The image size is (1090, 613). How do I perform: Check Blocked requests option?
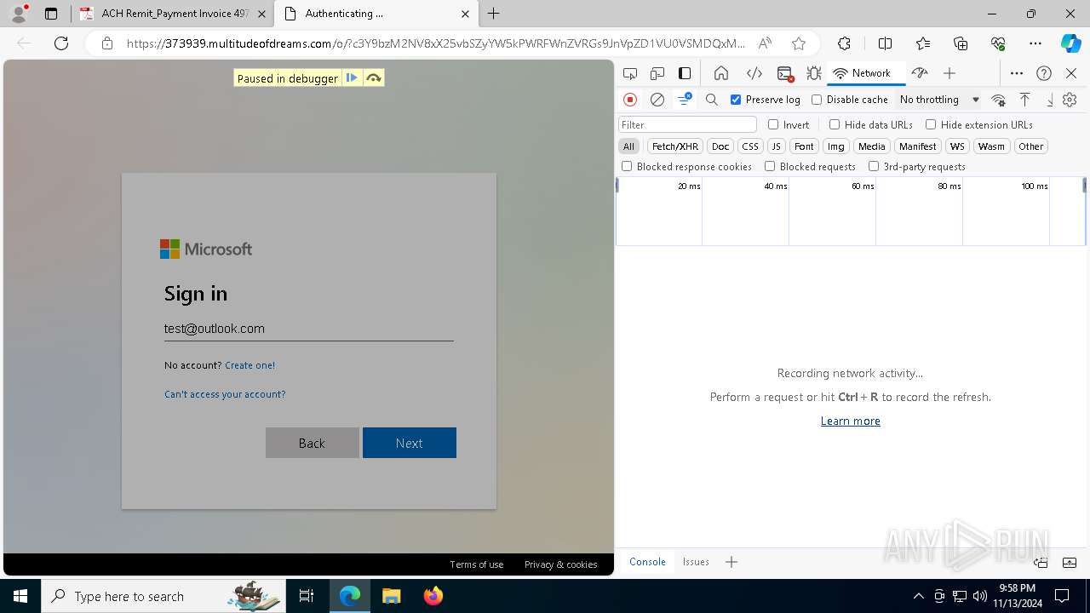click(x=770, y=167)
